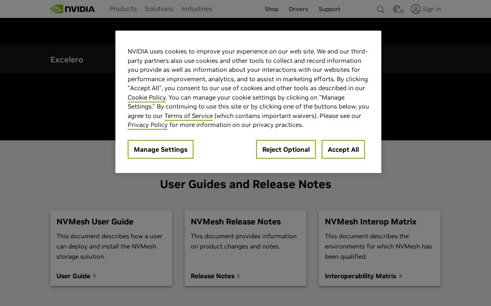
Task: Open the Cookie Policy link
Action: (146, 98)
